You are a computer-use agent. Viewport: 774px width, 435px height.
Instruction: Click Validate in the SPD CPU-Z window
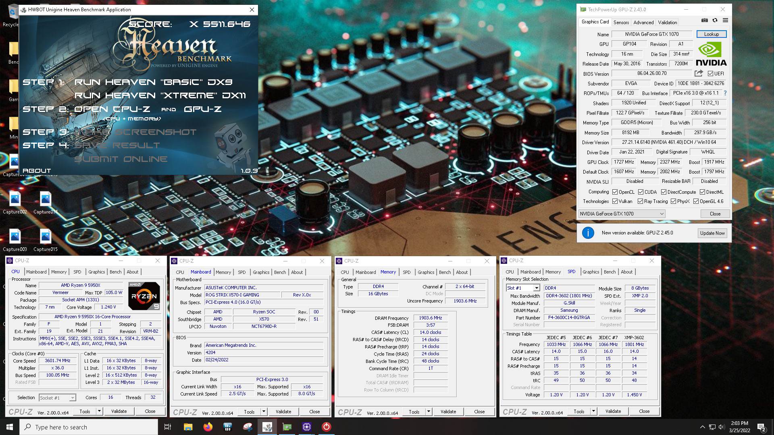[x=613, y=411]
